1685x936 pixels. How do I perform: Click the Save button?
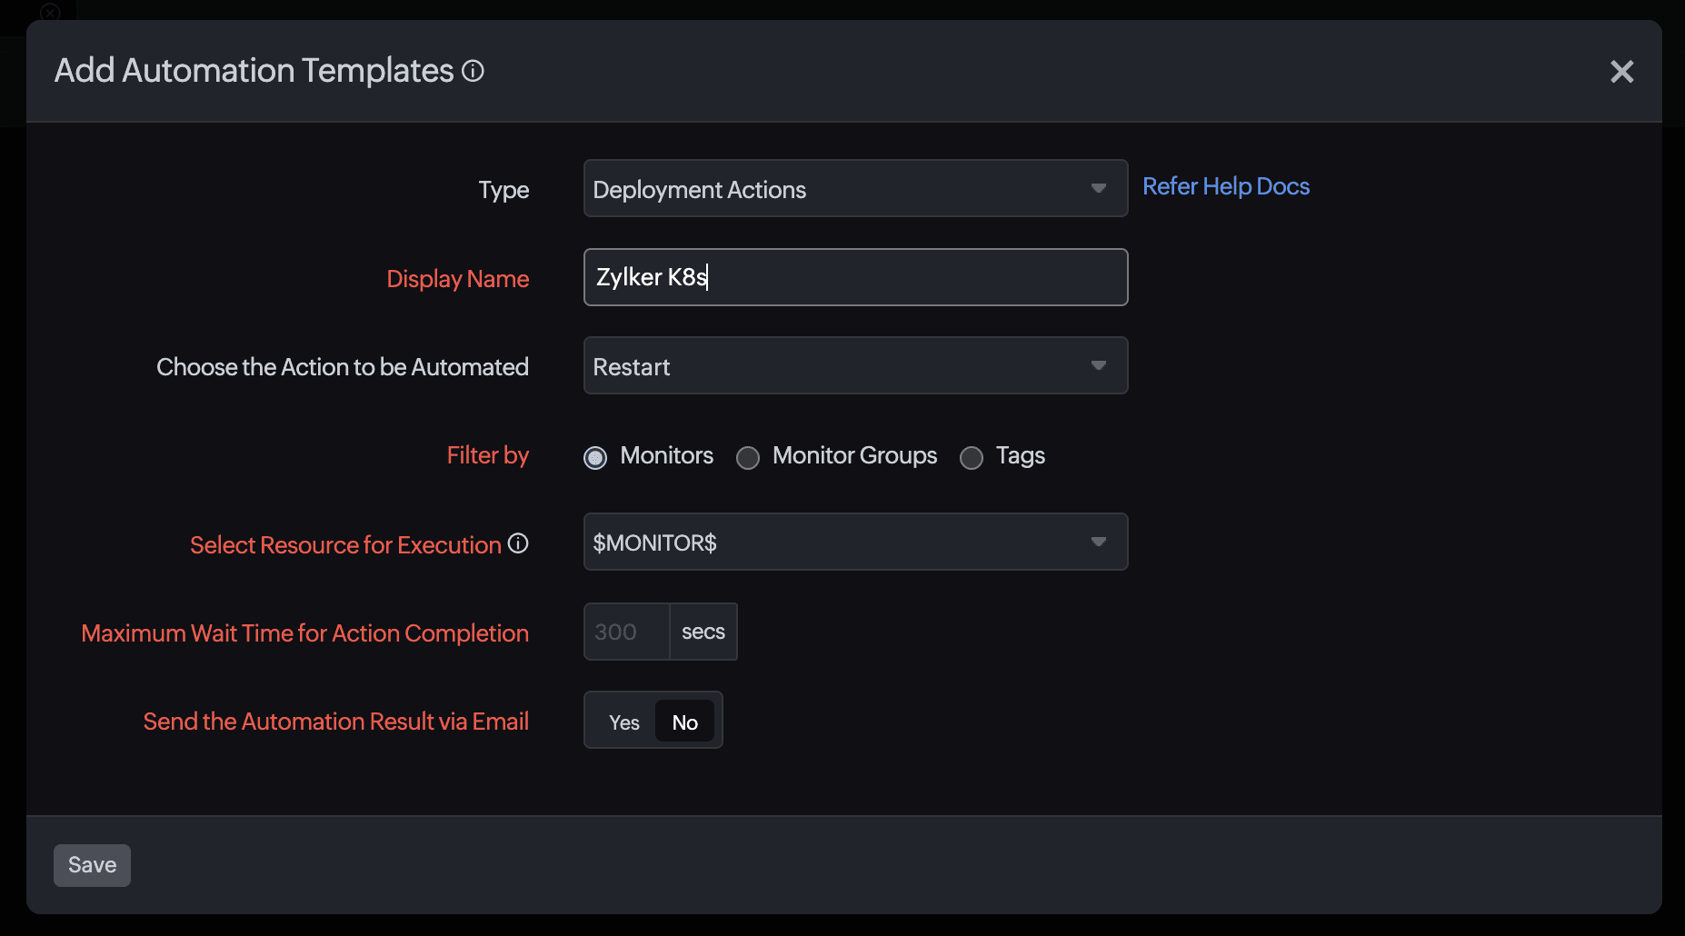pos(92,865)
